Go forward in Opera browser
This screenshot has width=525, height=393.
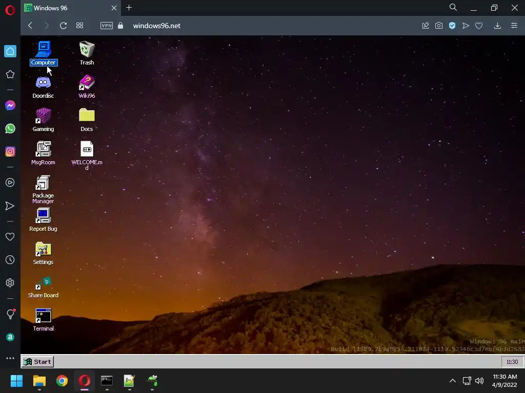click(47, 26)
